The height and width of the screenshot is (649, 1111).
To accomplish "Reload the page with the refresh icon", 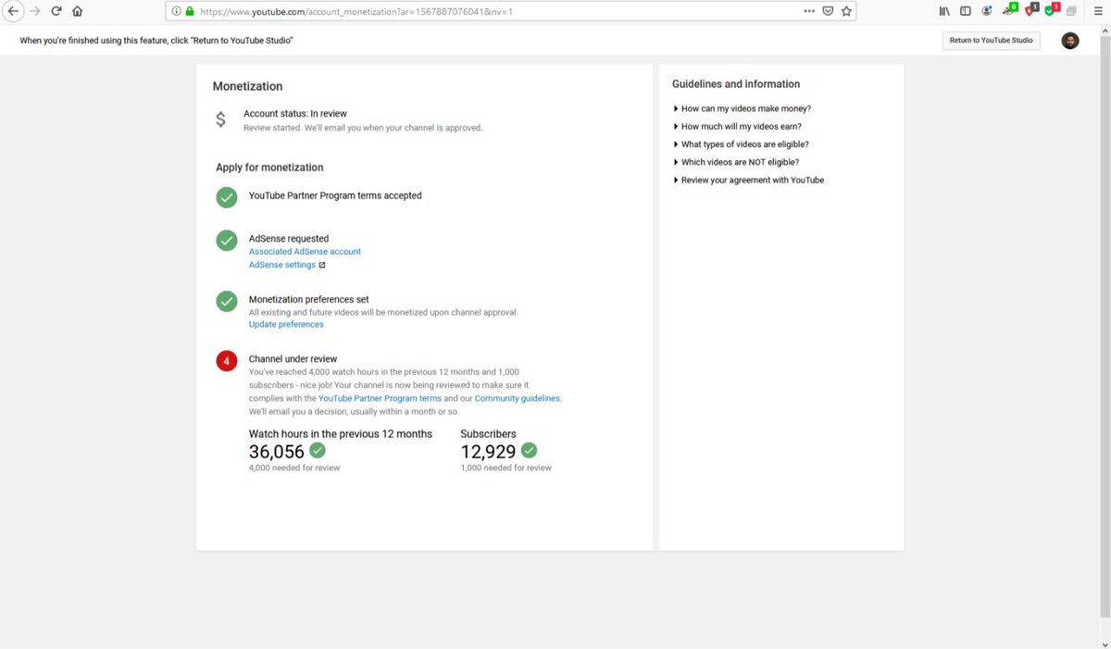I will pos(56,12).
